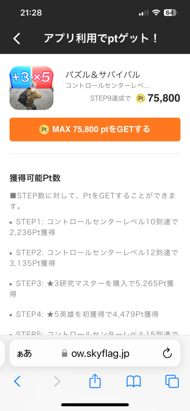Tap the MAX 75,800 ptをGETする button
The width and height of the screenshot is (190, 411).
coord(95,130)
